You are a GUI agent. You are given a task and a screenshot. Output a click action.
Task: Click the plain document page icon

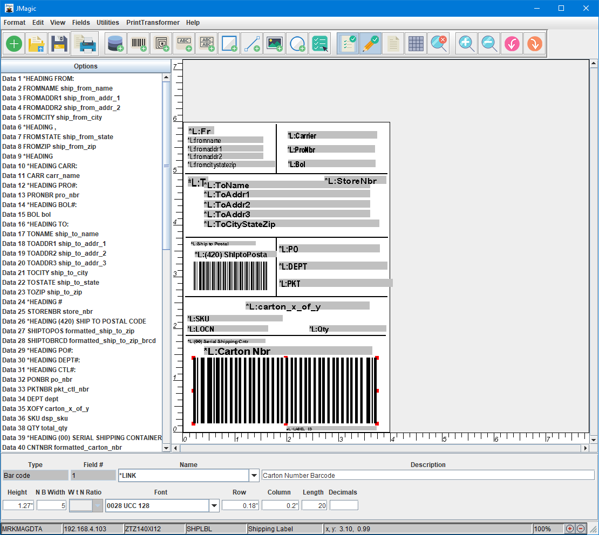click(x=393, y=44)
